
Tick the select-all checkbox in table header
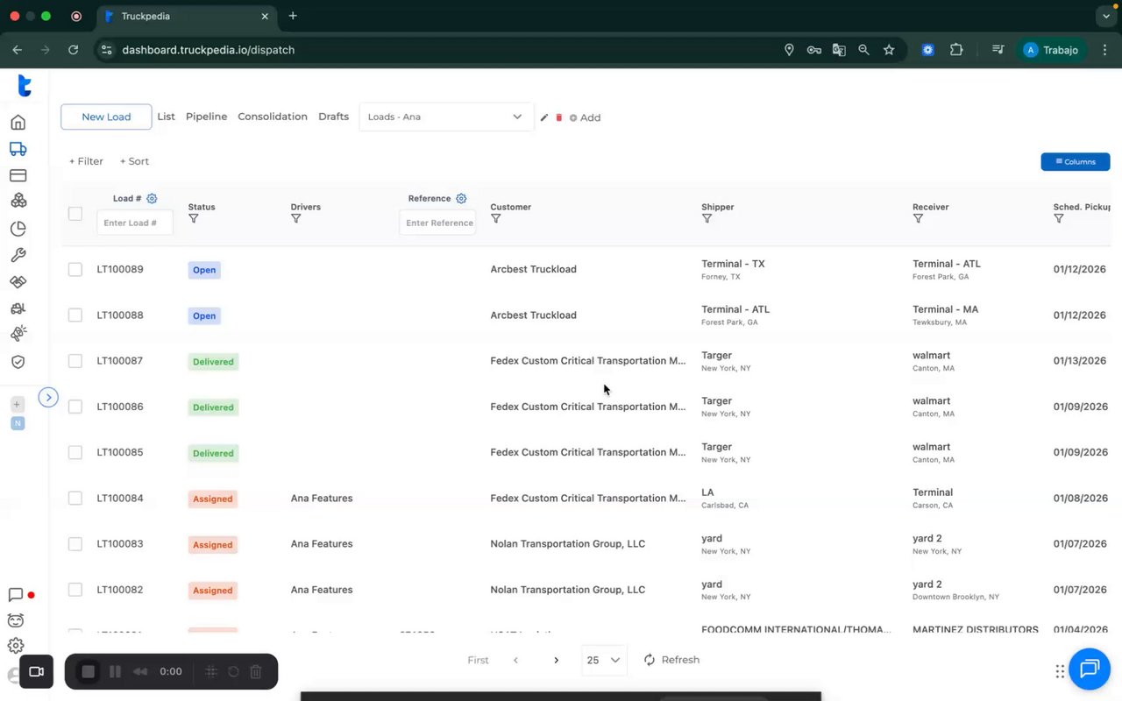coord(75,214)
